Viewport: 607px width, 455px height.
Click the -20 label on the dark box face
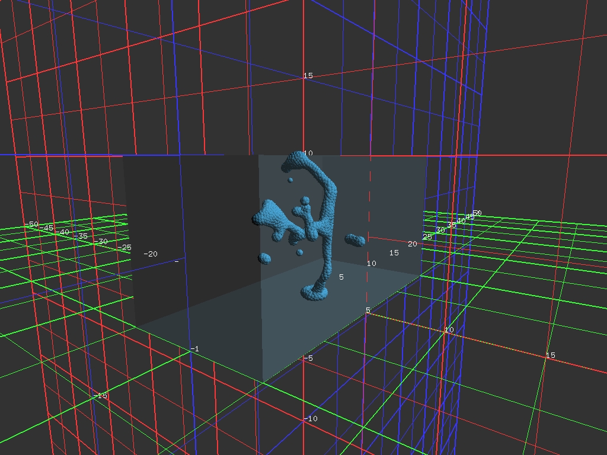(150, 254)
